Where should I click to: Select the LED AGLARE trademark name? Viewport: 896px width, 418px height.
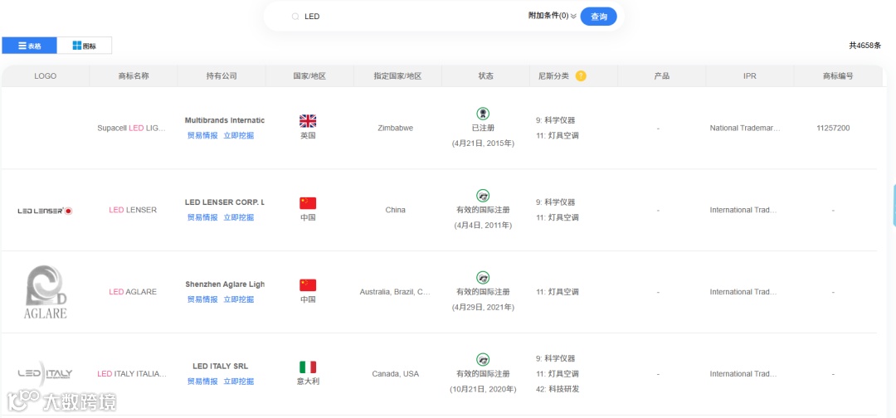133,292
